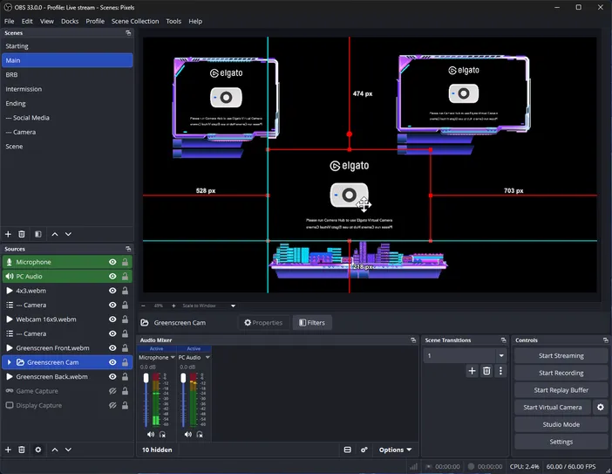Mute the Microphone speaker icon in mixer
Image resolution: width=612 pixels, height=474 pixels.
pyautogui.click(x=151, y=435)
